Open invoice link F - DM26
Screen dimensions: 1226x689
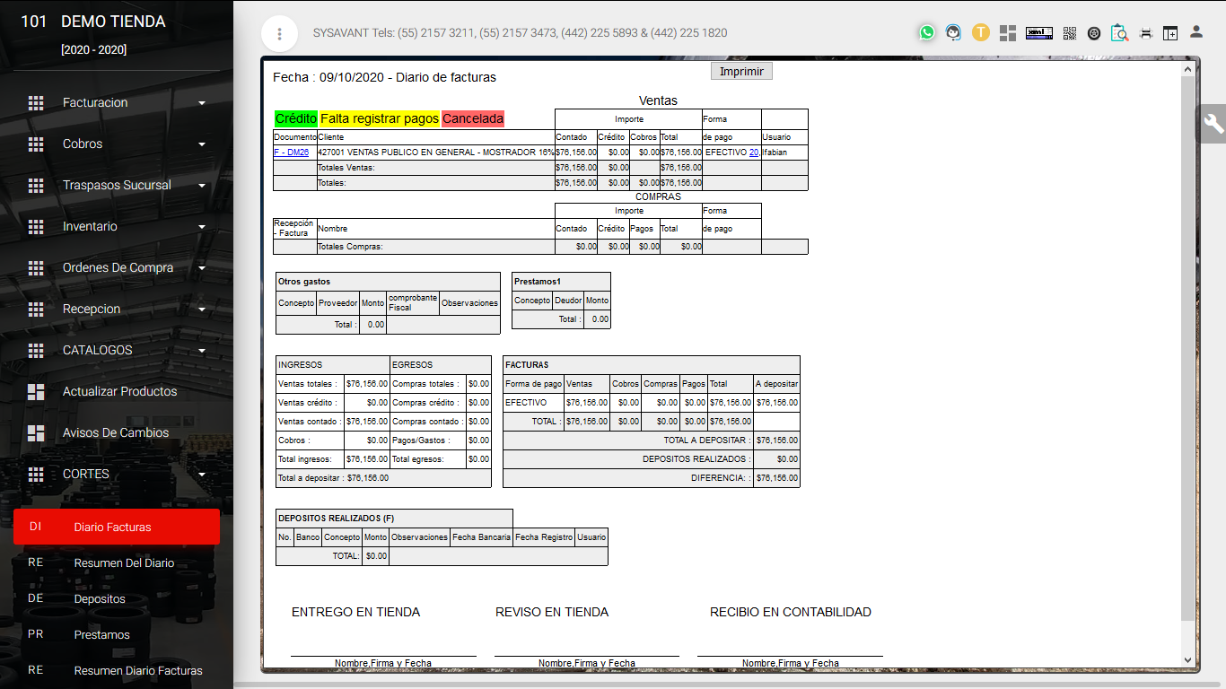pos(291,153)
